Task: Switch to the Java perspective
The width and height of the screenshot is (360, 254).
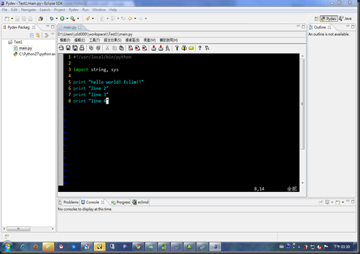Action: tap(345, 18)
